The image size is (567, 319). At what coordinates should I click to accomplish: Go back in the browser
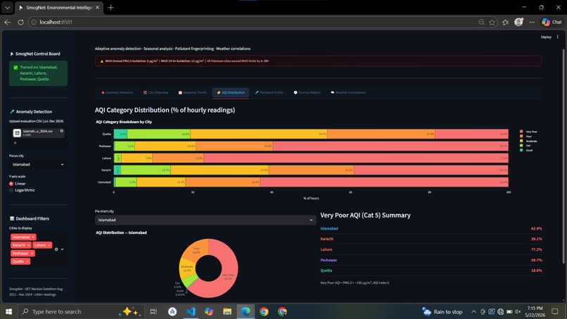[7, 22]
